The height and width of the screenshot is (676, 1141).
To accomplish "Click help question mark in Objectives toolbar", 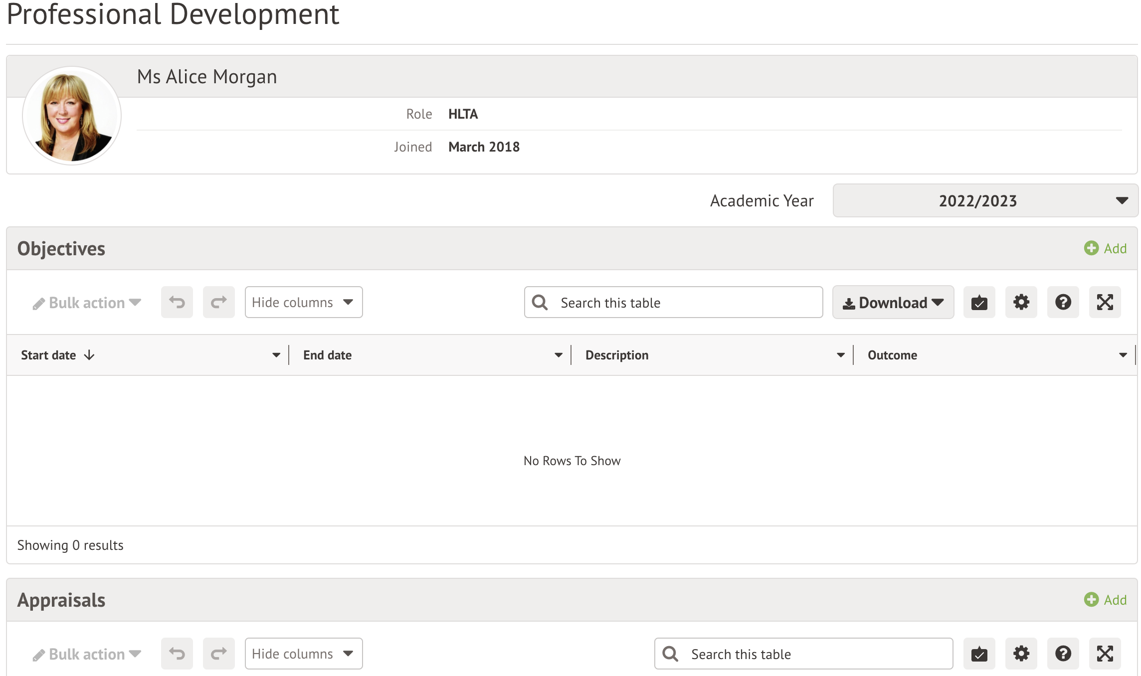I will (1063, 302).
